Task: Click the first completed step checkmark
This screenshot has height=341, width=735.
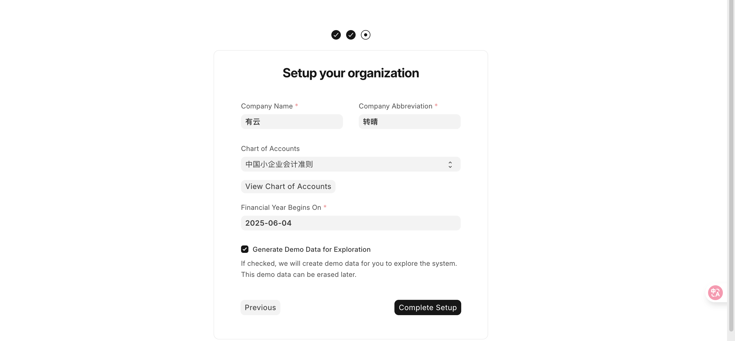Action: (x=336, y=35)
